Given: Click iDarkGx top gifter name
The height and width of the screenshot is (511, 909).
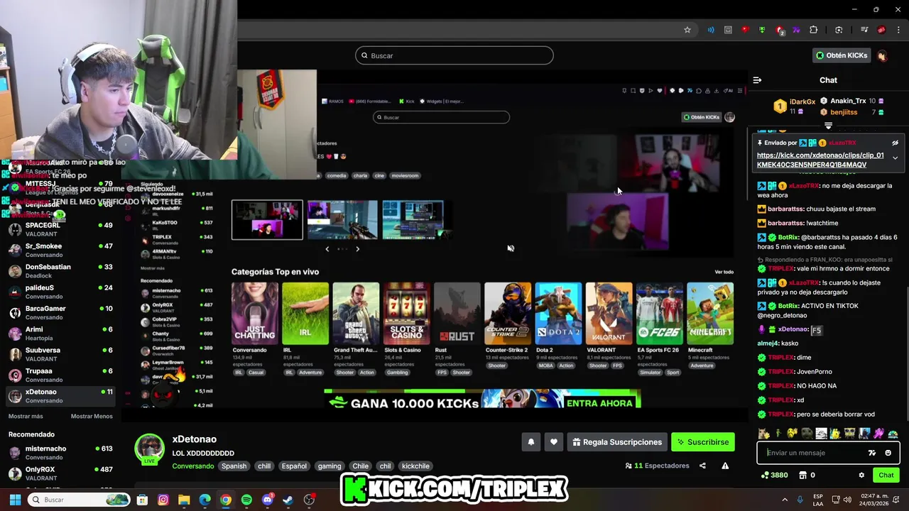Looking at the screenshot, I should pyautogui.click(x=802, y=102).
